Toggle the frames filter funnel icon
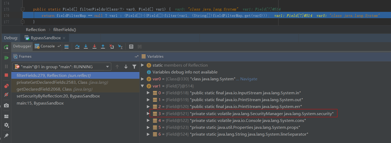Screen dimensions: 391x143 pyautogui.click(x=134, y=67)
